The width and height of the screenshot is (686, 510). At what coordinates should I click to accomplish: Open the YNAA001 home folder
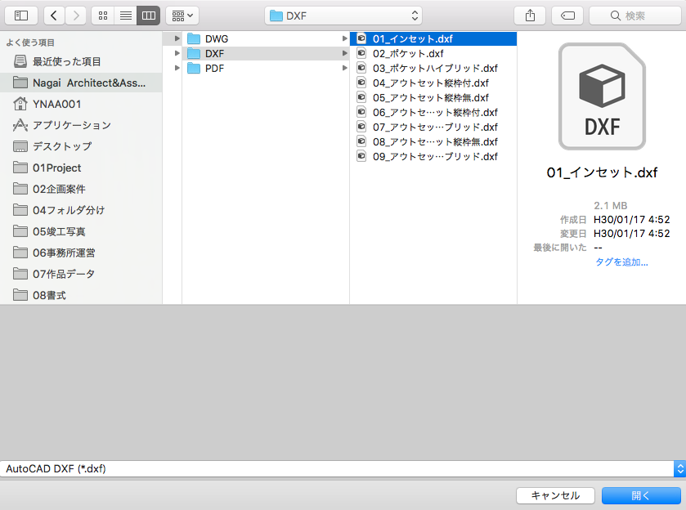click(x=81, y=104)
